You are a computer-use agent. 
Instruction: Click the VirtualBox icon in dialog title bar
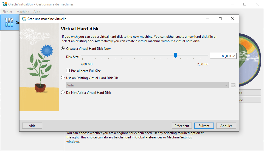coord(24,19)
